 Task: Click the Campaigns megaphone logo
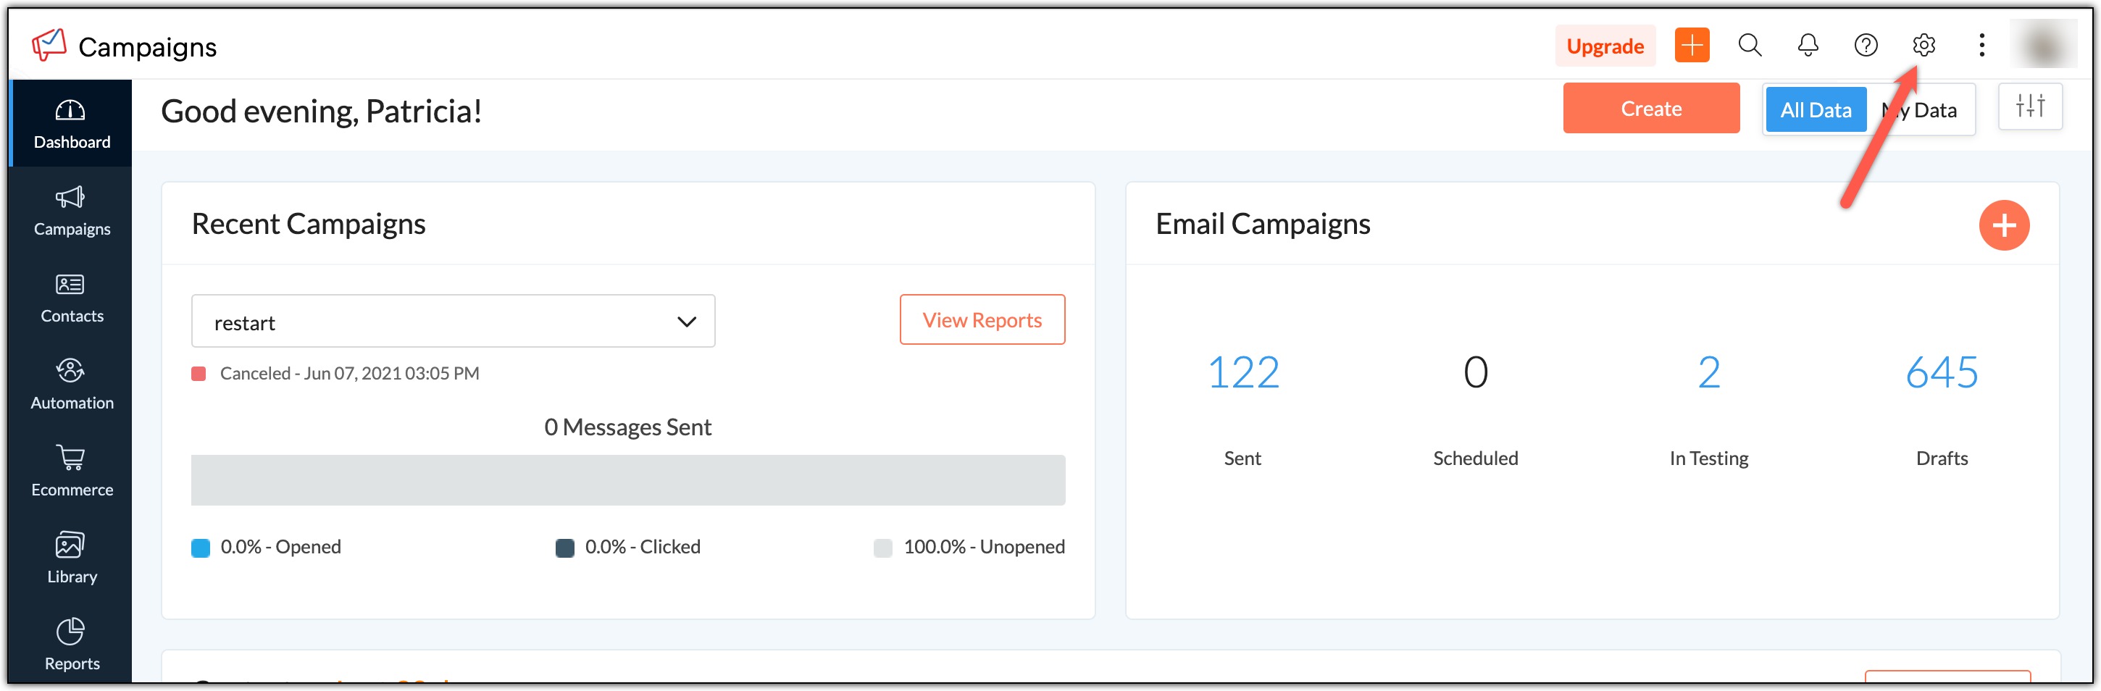pos(49,45)
